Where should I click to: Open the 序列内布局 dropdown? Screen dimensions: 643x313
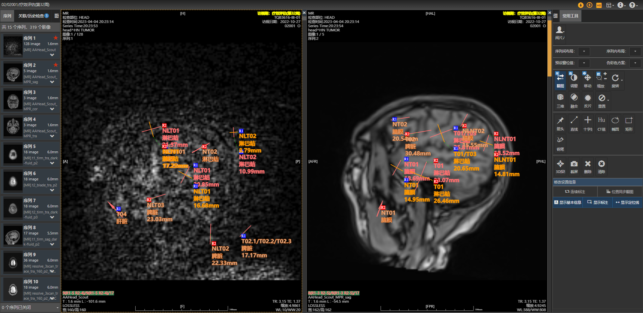[x=635, y=51]
